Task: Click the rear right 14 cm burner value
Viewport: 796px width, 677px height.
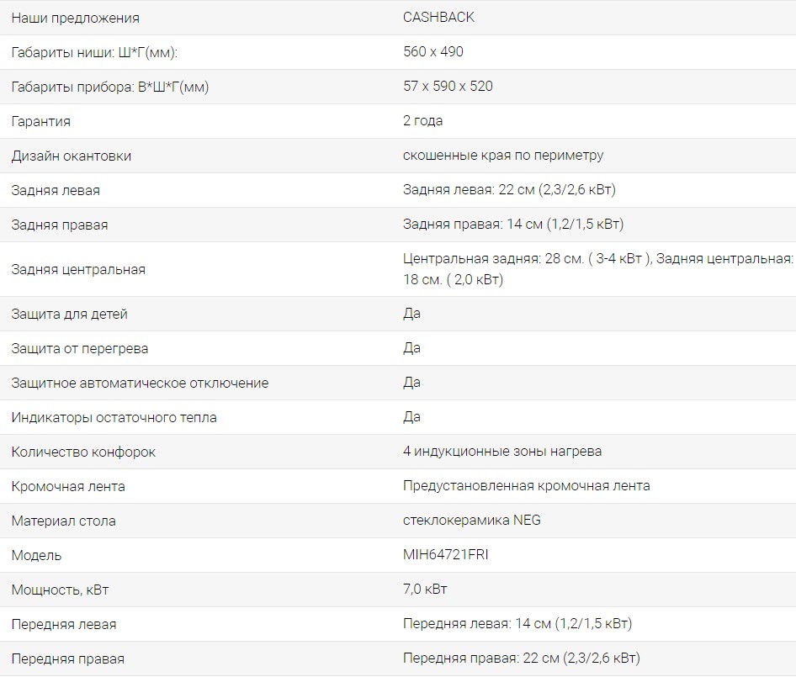Action: 512,225
